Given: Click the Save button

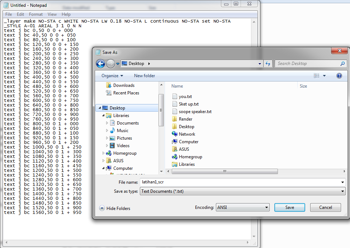Looking at the screenshot, I should [289, 207].
